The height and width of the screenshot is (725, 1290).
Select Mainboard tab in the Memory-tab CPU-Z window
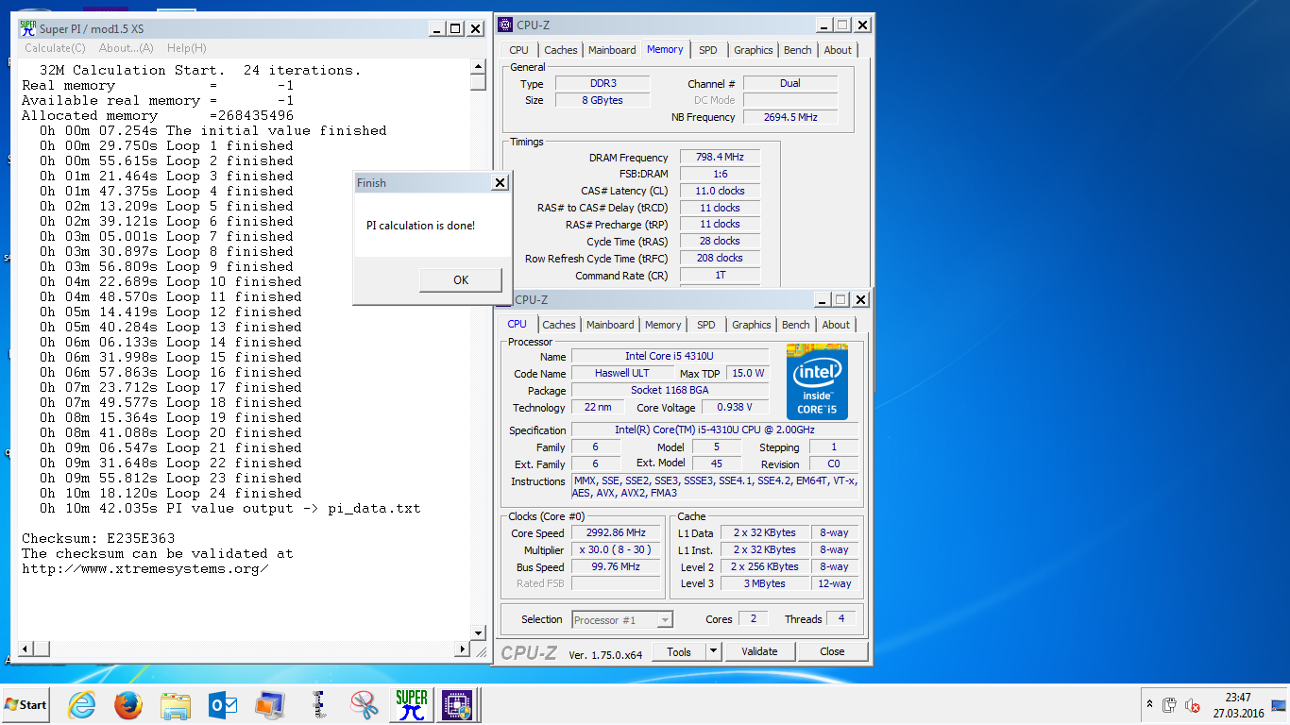click(612, 50)
